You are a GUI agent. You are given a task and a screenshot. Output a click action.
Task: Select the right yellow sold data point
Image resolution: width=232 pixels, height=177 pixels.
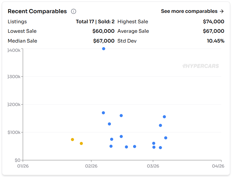click(x=81, y=144)
